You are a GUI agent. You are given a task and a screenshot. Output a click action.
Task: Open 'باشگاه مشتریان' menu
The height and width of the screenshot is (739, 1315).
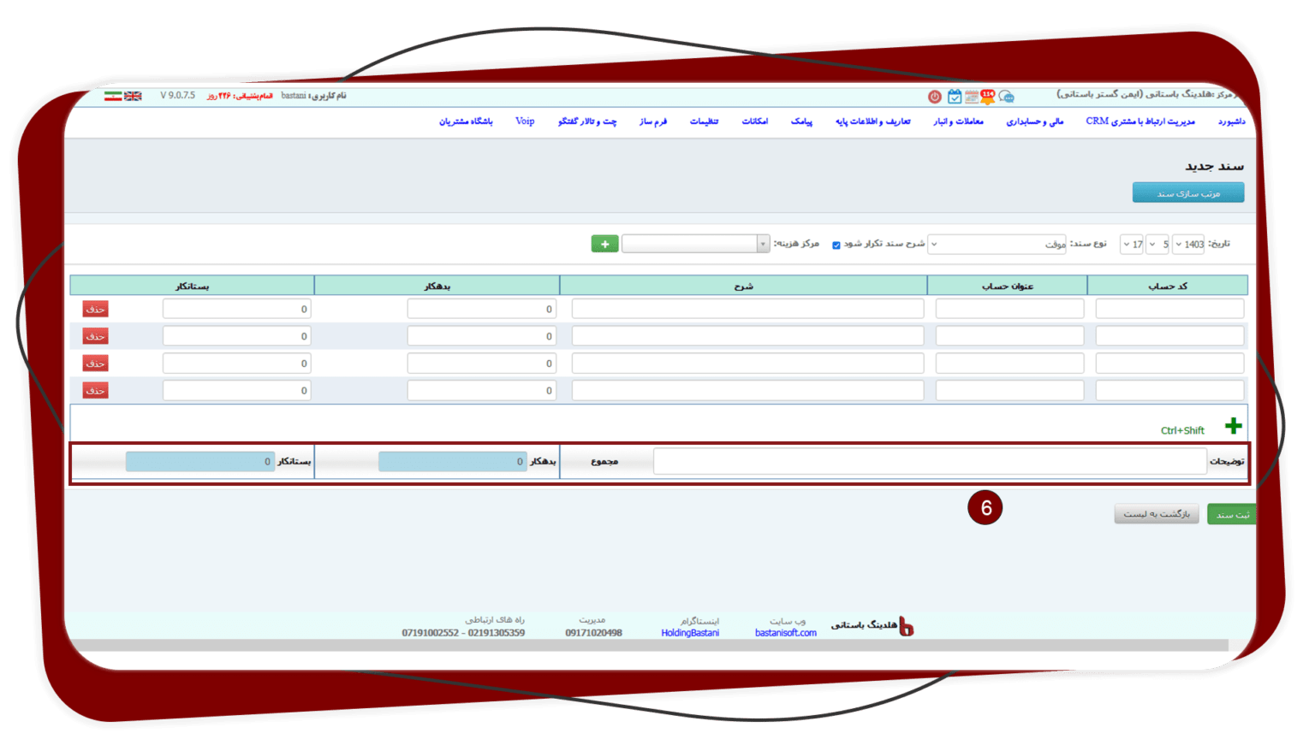point(466,121)
